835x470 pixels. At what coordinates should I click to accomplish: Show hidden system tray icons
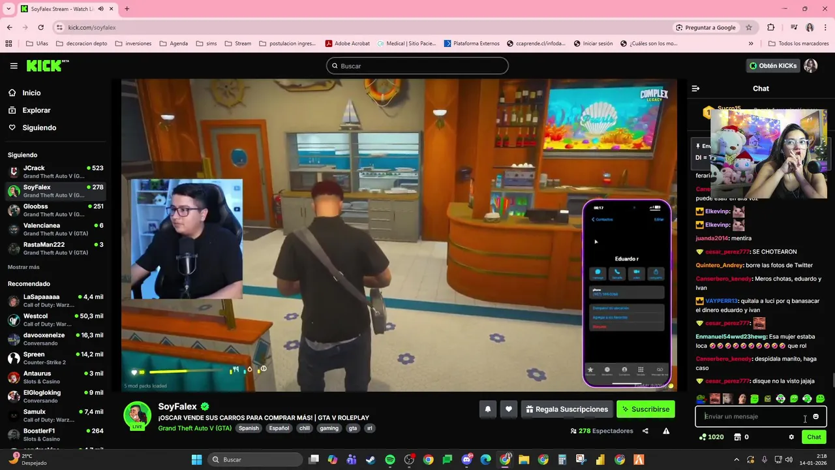(x=736, y=460)
